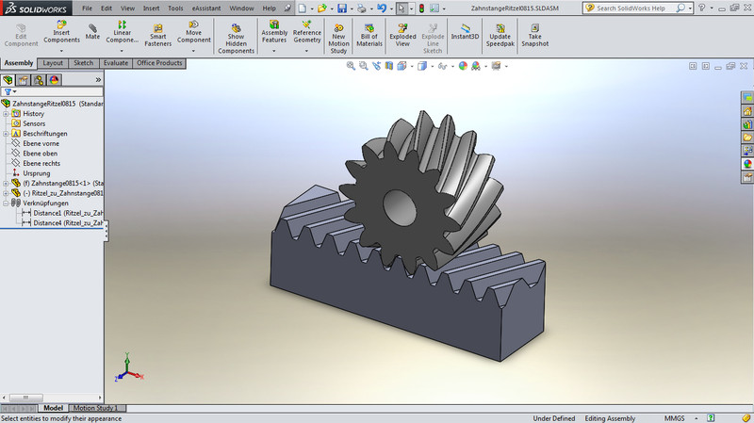This screenshot has height=423, width=754.
Task: Toggle the rebuild traffic light icon
Action: click(x=422, y=8)
